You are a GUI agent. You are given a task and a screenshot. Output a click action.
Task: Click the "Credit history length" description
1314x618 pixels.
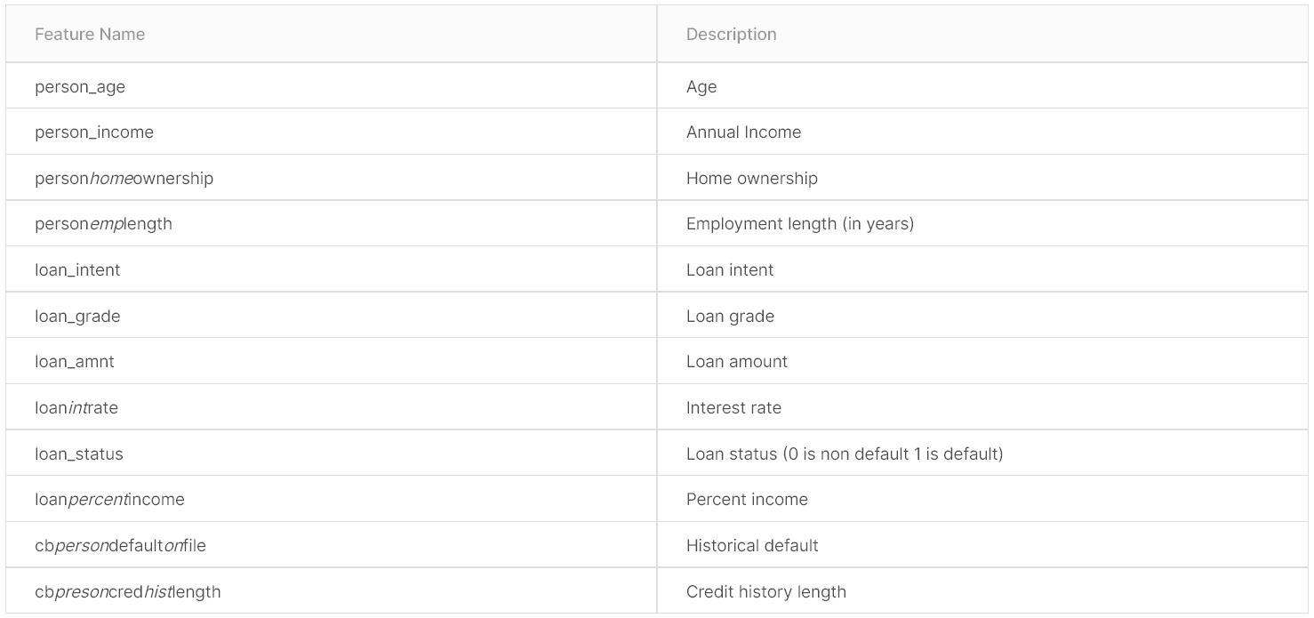coord(765,592)
